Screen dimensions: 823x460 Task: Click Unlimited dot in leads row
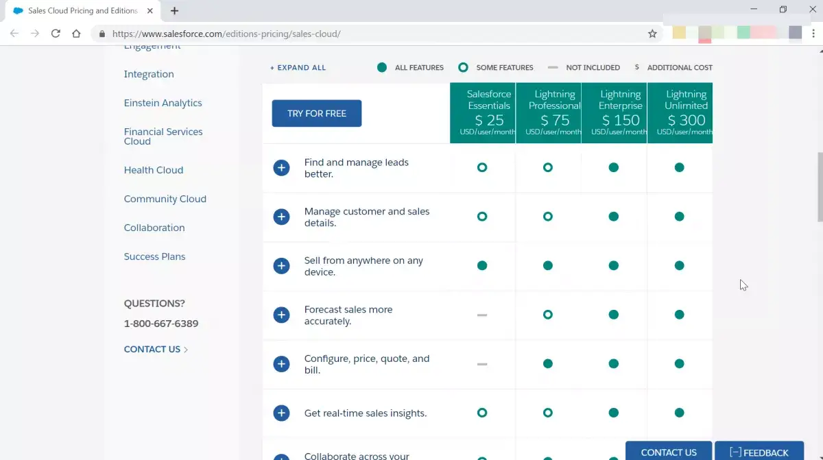679,167
